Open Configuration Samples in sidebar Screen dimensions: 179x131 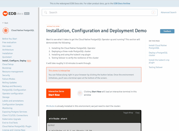pyautogui.click(x=13, y=104)
